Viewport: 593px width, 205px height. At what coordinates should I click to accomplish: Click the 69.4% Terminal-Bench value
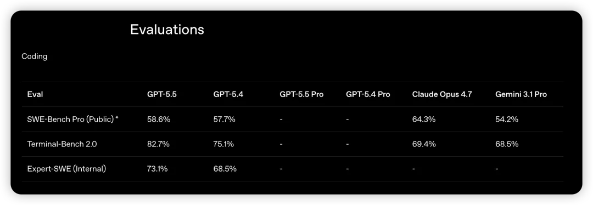[x=423, y=144]
